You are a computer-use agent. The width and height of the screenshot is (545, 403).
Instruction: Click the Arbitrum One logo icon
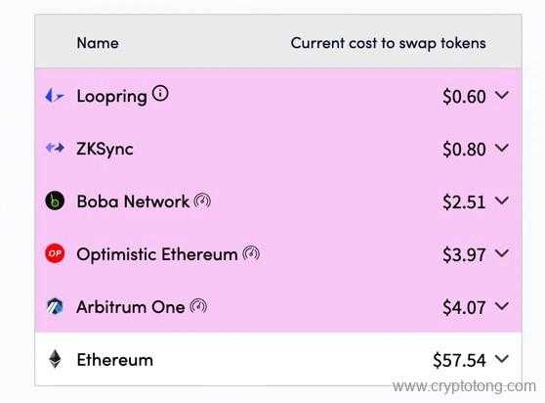tap(55, 306)
